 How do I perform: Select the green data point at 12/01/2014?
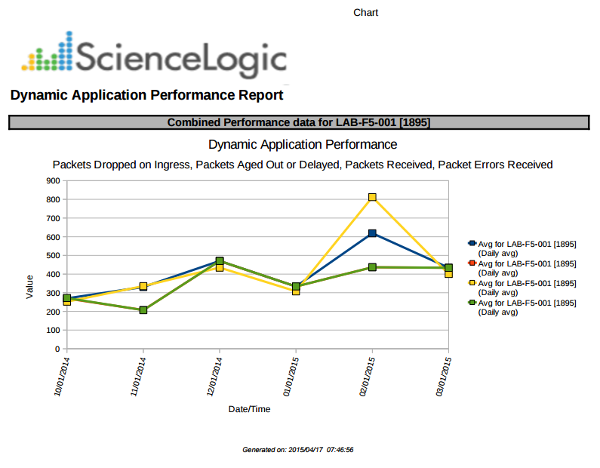coord(220,261)
